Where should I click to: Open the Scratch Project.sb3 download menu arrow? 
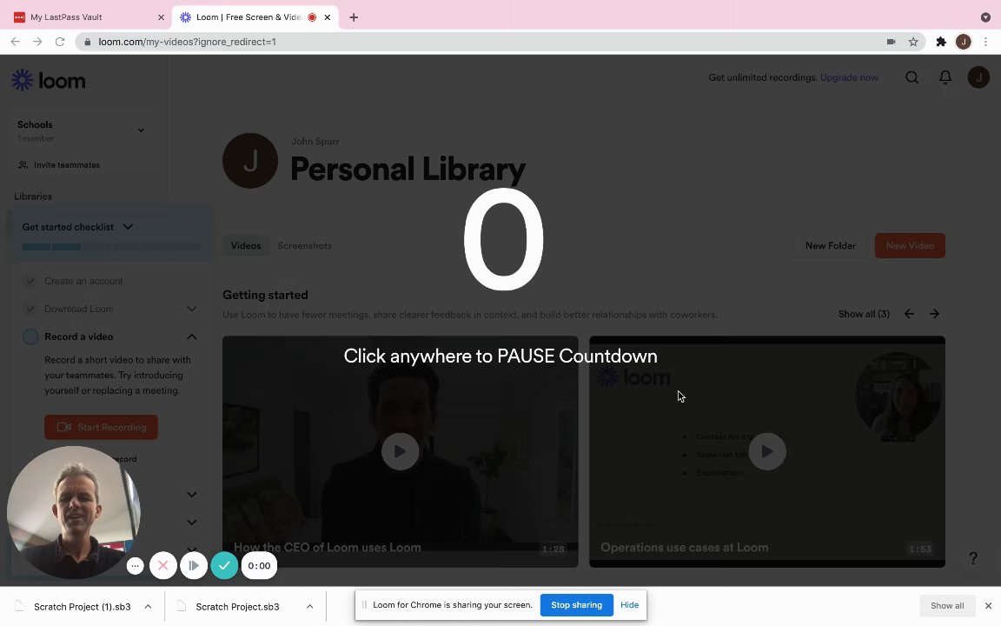[309, 606]
